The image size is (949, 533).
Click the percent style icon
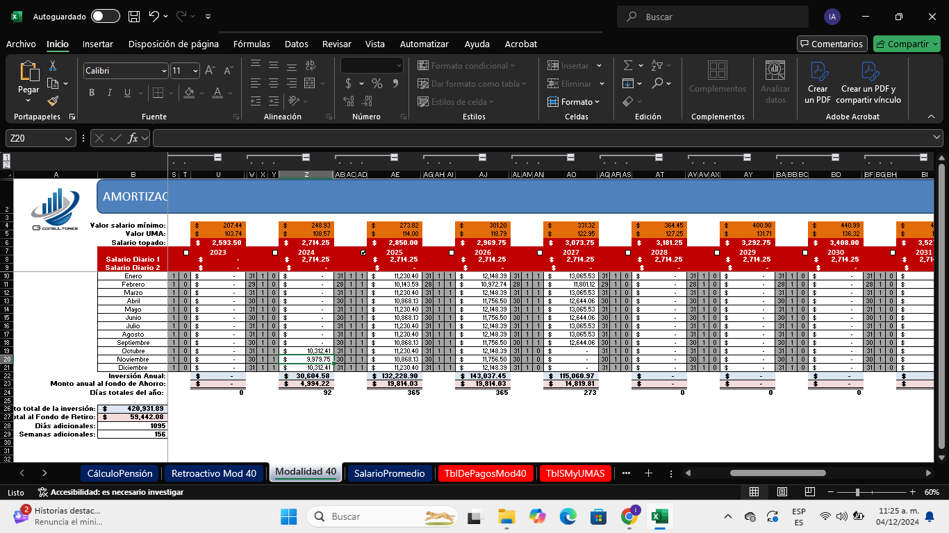point(377,83)
